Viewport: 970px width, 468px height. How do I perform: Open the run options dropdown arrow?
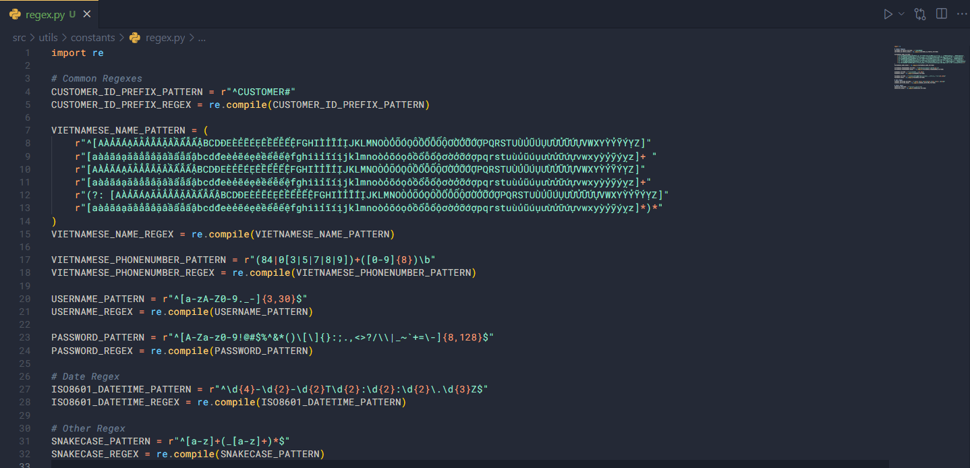click(x=901, y=13)
